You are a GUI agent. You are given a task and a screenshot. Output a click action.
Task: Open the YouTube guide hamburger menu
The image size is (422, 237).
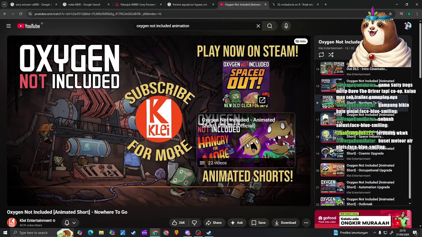click(x=9, y=26)
